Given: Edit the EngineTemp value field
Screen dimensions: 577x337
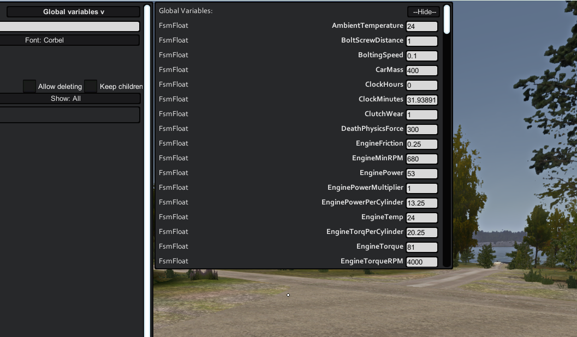Looking at the screenshot, I should 422,218.
